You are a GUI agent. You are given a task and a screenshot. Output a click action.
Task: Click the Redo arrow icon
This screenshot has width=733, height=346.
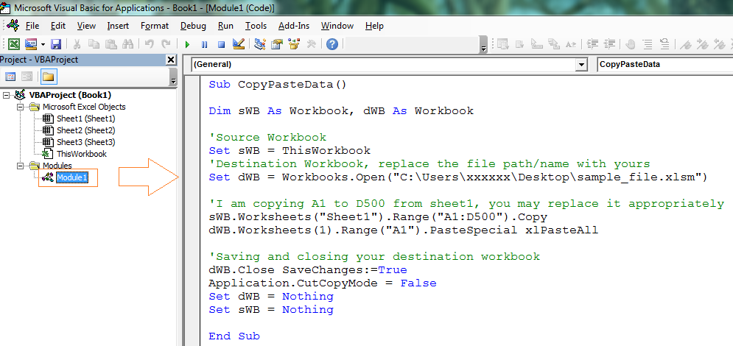click(x=166, y=44)
